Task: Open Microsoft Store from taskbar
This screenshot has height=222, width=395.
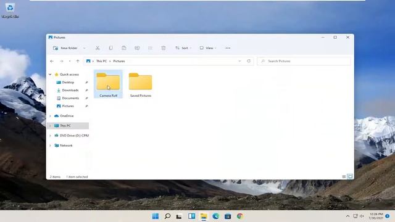Action: point(228,216)
